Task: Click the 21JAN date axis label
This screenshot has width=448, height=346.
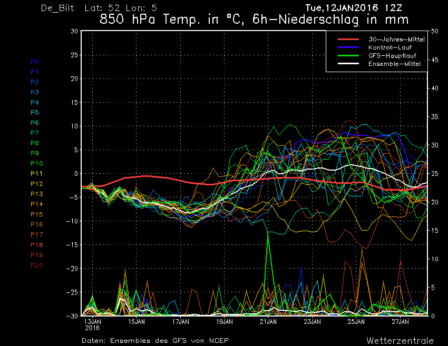Action: pos(268,322)
